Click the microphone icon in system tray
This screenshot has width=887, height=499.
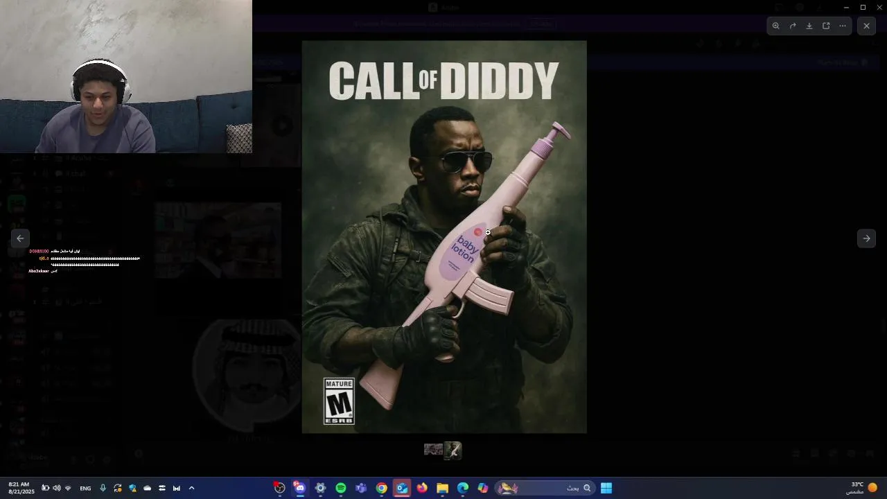pos(103,488)
